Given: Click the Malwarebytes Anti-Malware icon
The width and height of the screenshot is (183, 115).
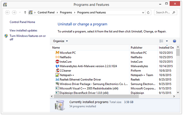Looking at the screenshot, I should pos(57,66).
